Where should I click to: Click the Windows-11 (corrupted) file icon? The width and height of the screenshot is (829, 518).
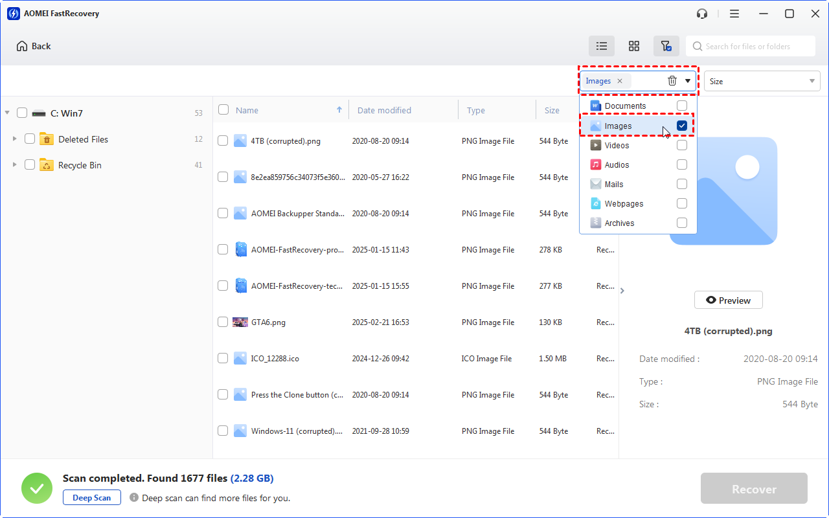(240, 431)
